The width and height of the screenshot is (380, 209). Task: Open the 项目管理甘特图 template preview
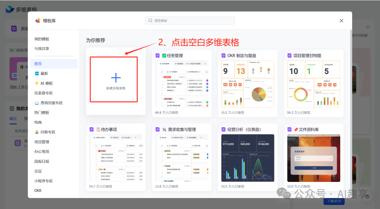[313, 84]
